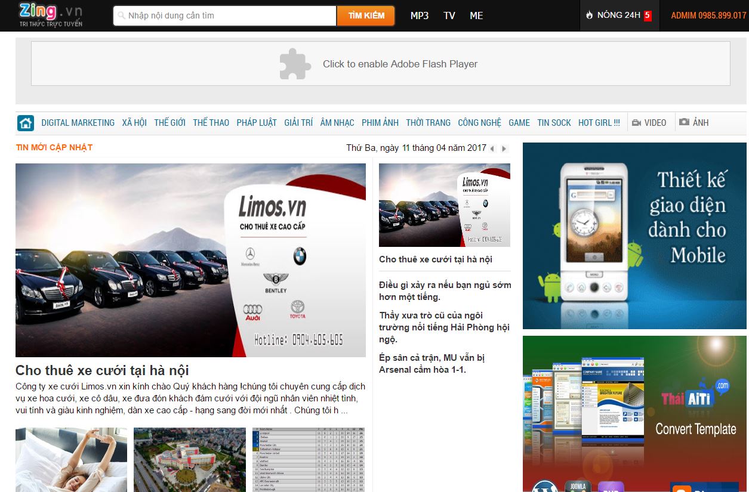Open the CÔNG NGHỆ category tab
Screen dimensions: 749x492
[479, 123]
